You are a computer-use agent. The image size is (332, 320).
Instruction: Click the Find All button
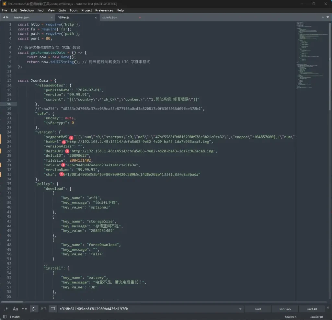pos(312,309)
